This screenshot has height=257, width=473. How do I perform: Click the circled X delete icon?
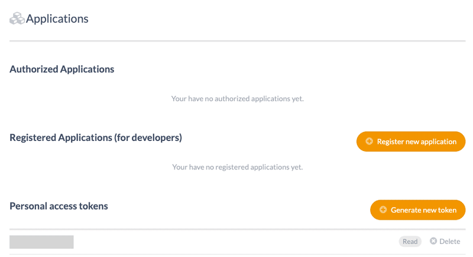(x=433, y=241)
